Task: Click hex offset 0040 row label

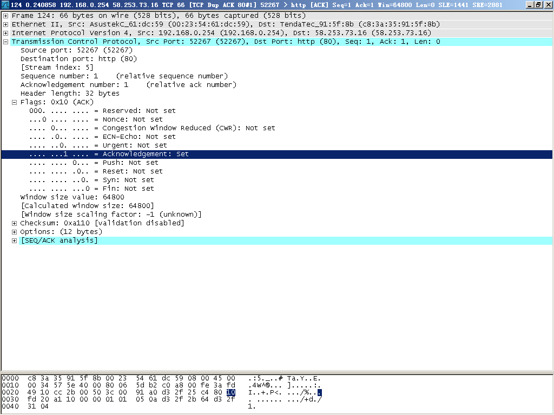Action: coord(10,406)
